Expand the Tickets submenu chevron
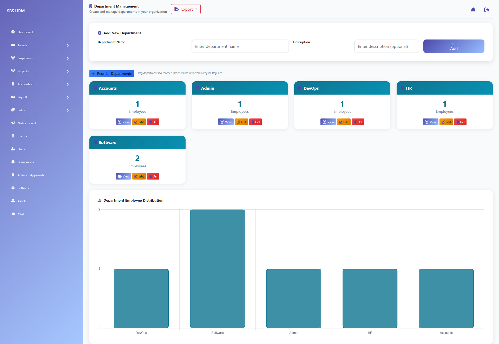The height and width of the screenshot is (344, 499). [68, 45]
